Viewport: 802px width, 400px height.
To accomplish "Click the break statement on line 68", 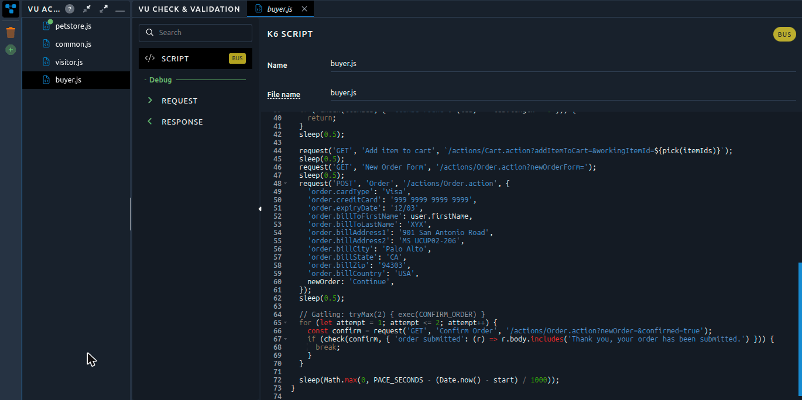I will (x=328, y=347).
